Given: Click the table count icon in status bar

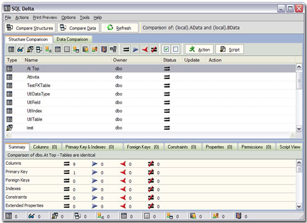Looking at the screenshot, I should (x=9, y=216).
